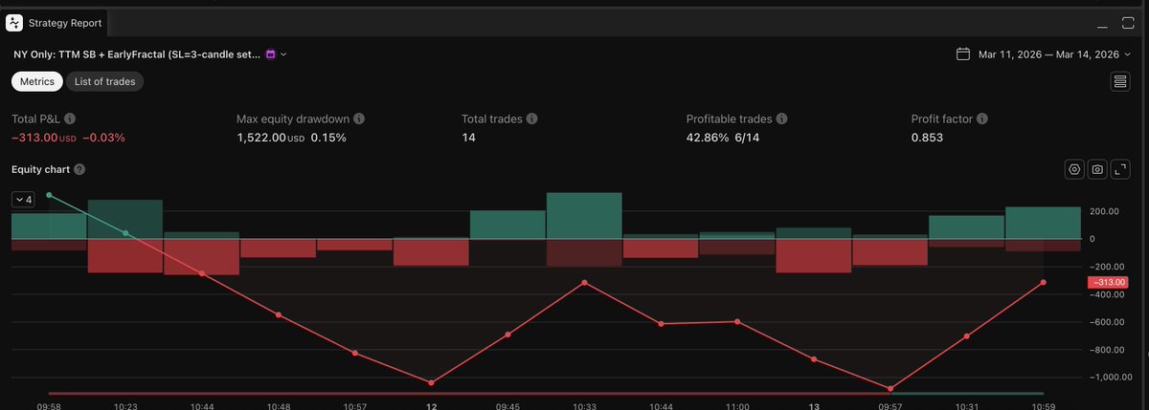
Task: Show info for Max equity drawdown
Action: tap(359, 119)
